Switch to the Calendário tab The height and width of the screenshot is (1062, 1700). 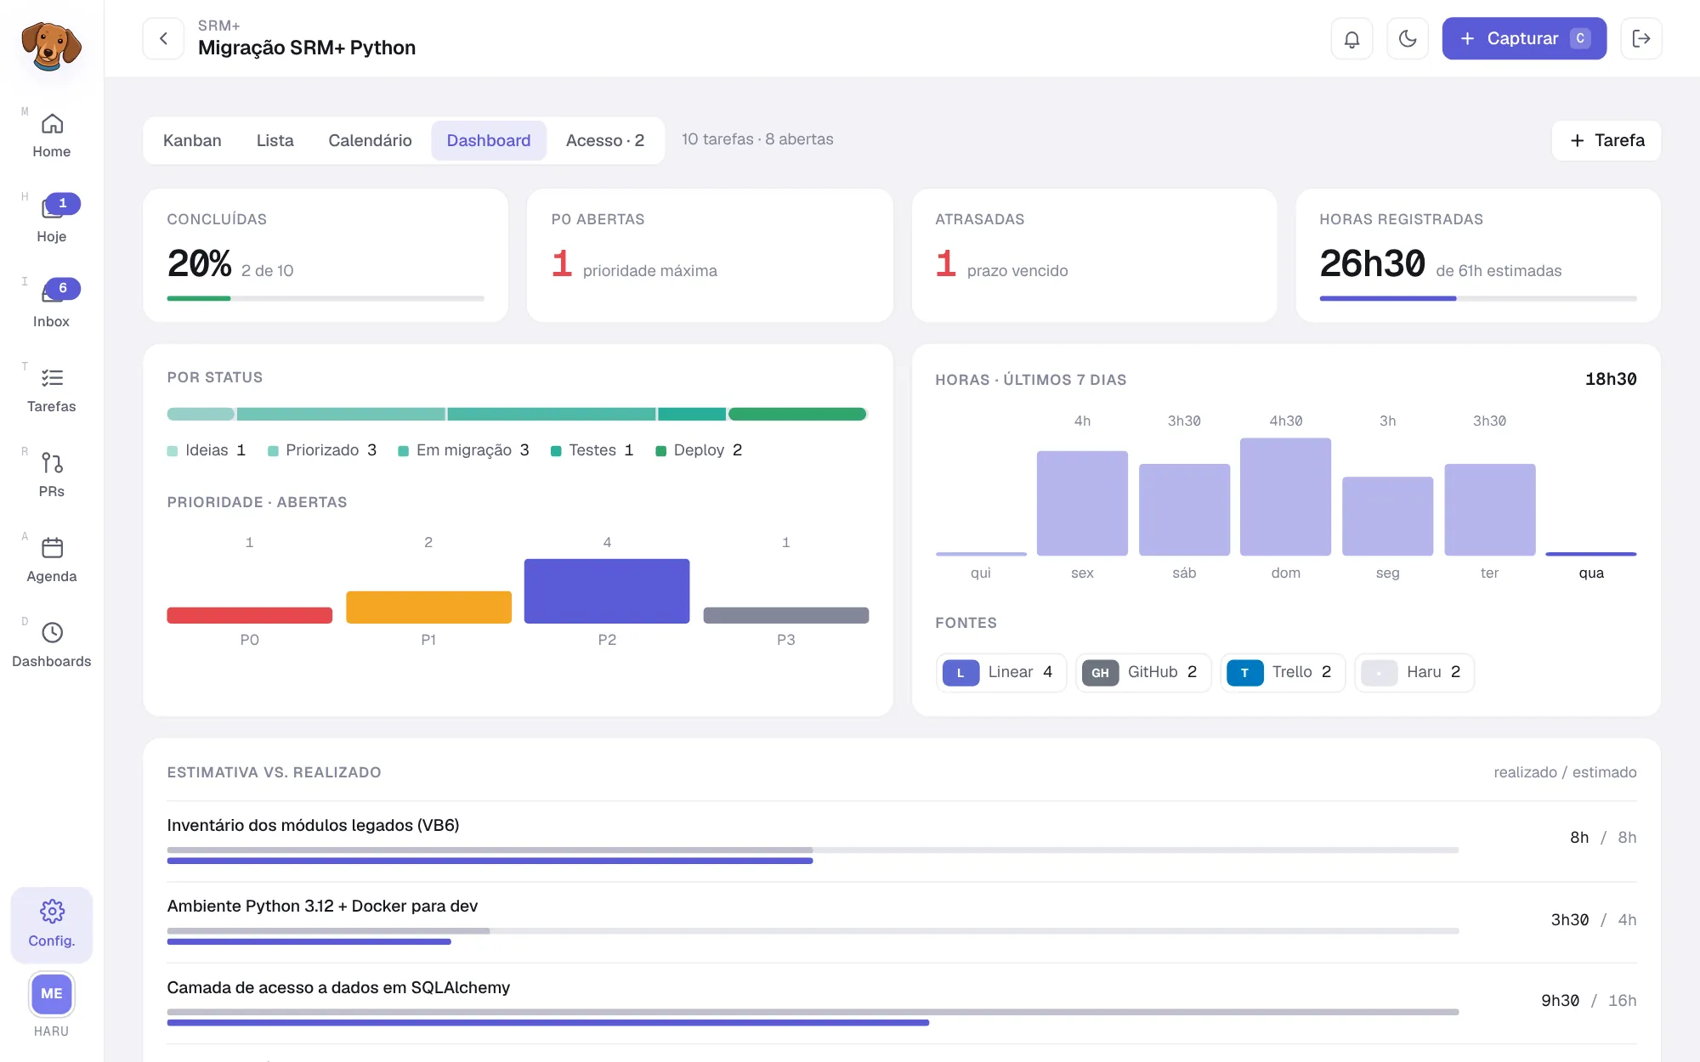click(x=370, y=140)
